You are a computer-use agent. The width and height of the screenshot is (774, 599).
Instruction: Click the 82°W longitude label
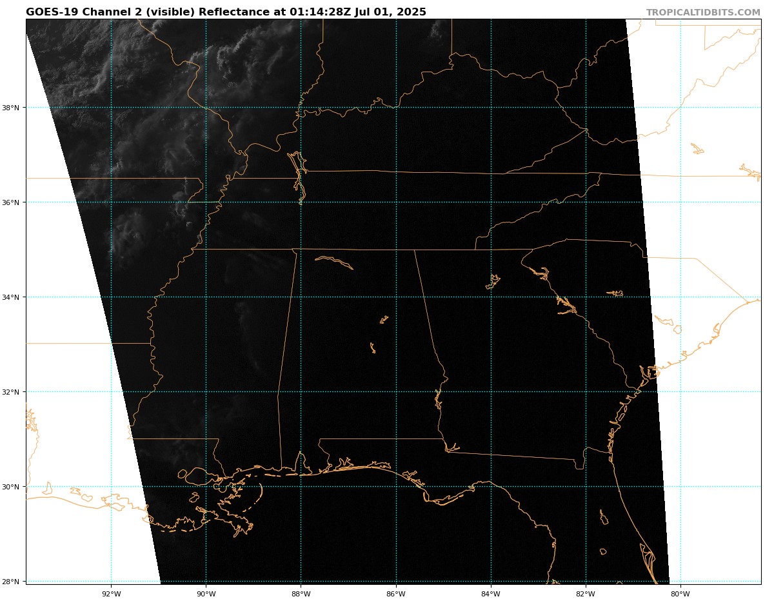pyautogui.click(x=586, y=594)
